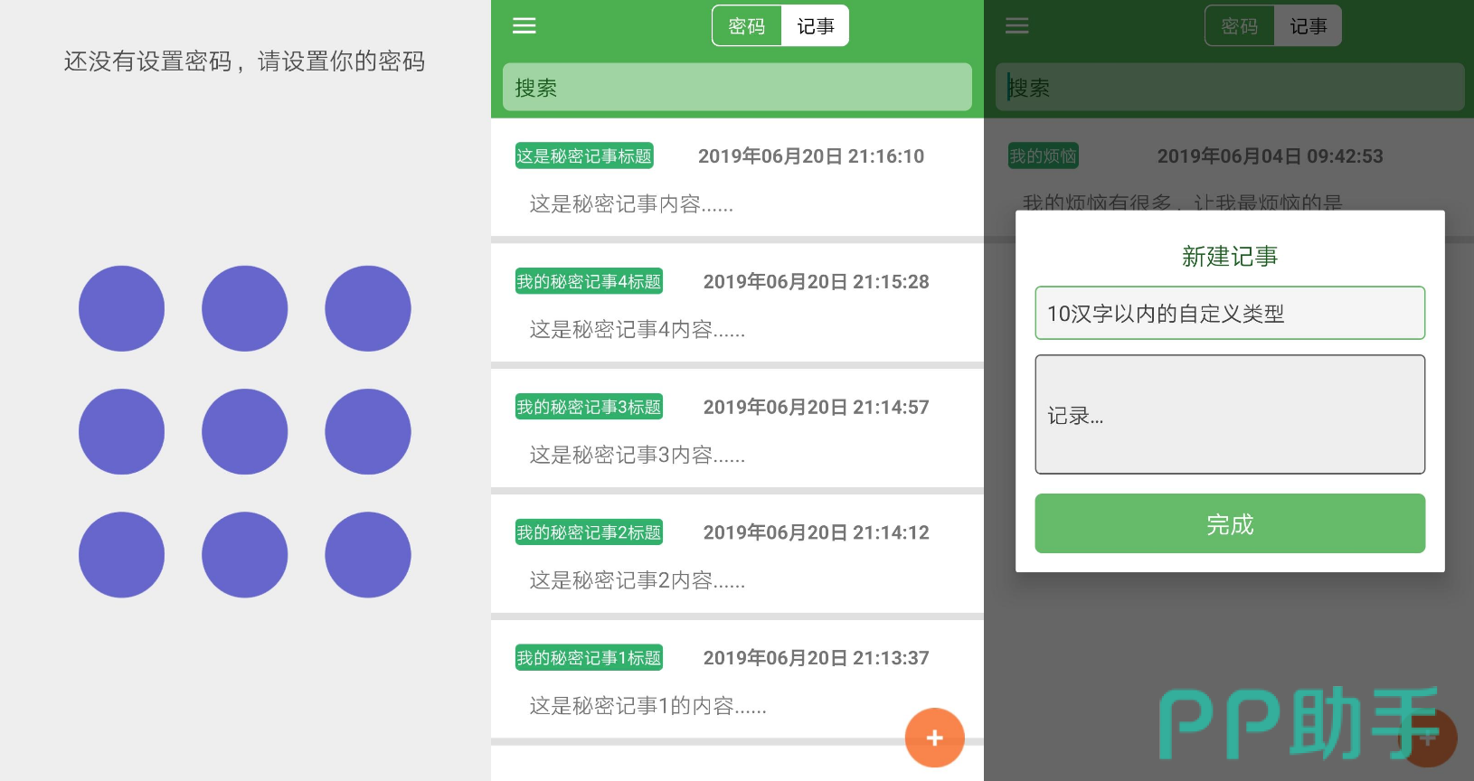Viewport: 1474px width, 781px height.
Task: Open the hamburger menu in green header
Action: [x=524, y=26]
